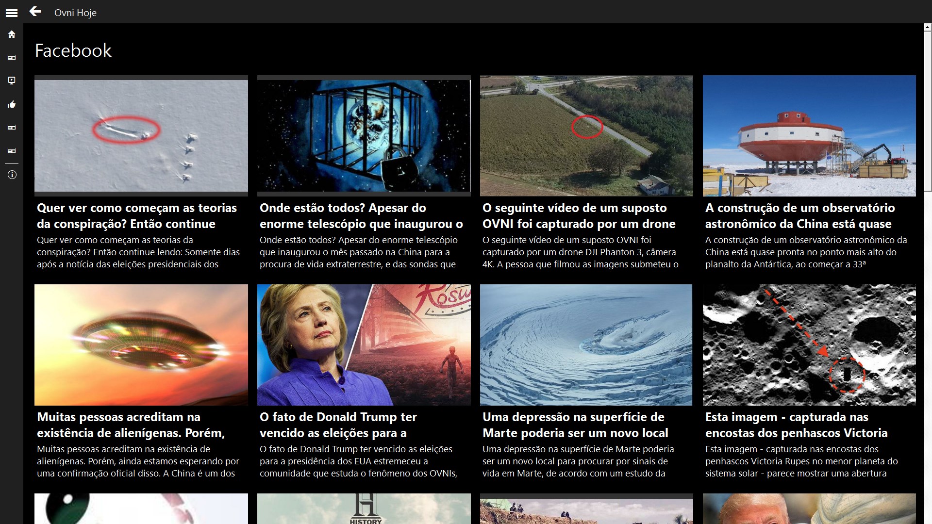Open the video/TV section icon

point(12,81)
